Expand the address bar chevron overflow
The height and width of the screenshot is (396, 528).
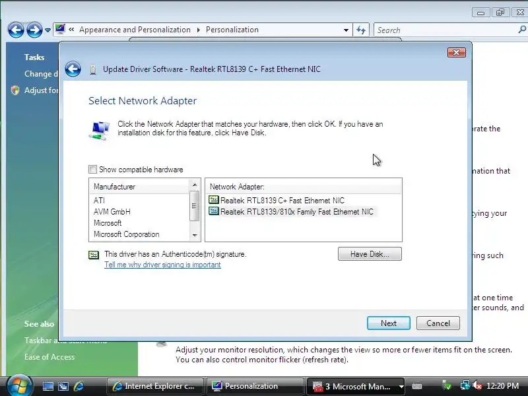point(71,30)
